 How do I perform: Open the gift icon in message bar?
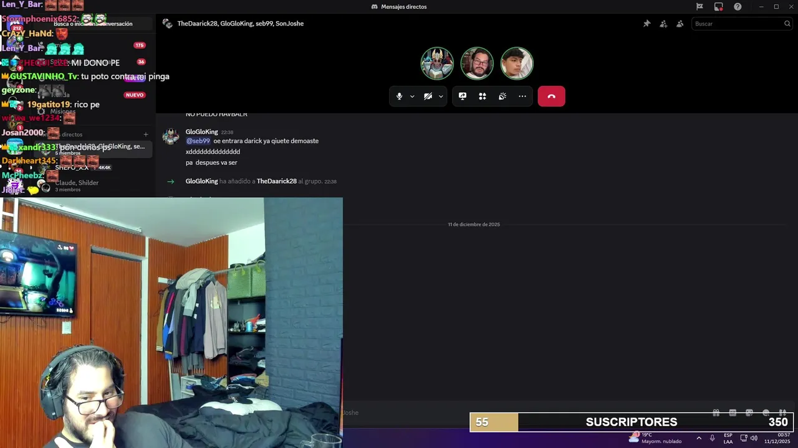pyautogui.click(x=716, y=413)
